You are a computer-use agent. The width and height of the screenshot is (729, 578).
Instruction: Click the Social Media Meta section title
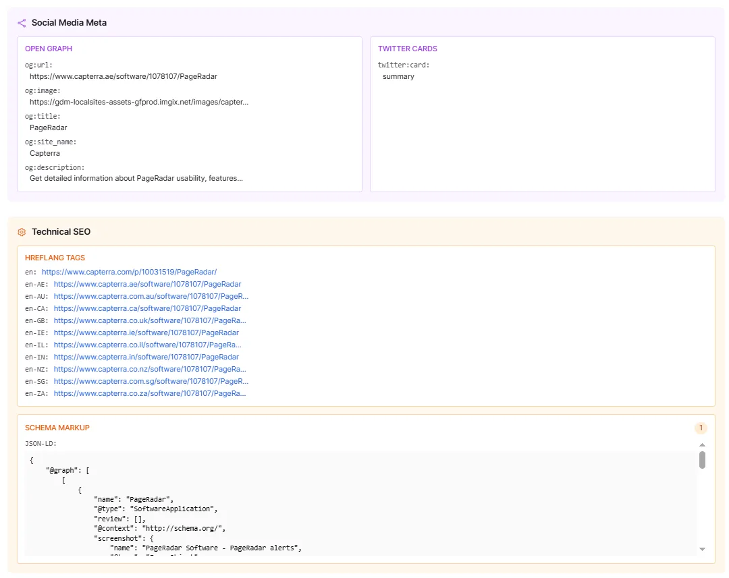[x=69, y=23]
